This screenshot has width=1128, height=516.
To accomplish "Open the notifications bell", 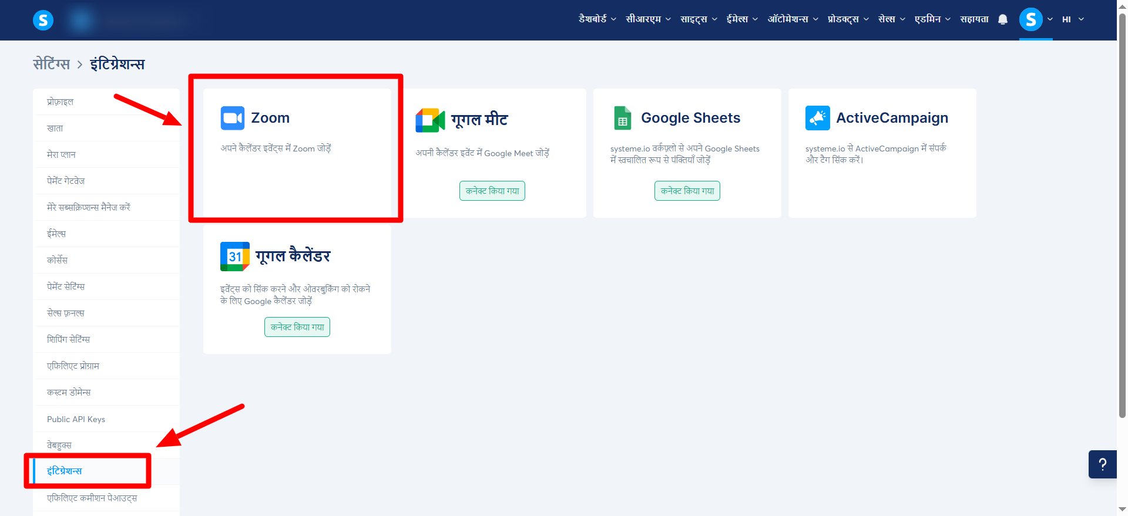I will pos(1003,19).
